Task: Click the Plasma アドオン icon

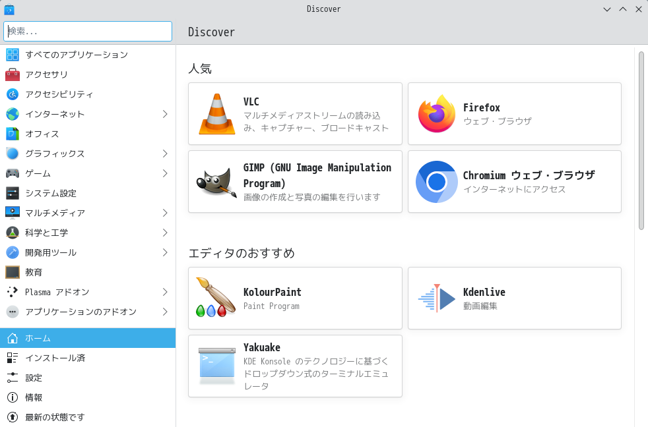Action: click(13, 292)
